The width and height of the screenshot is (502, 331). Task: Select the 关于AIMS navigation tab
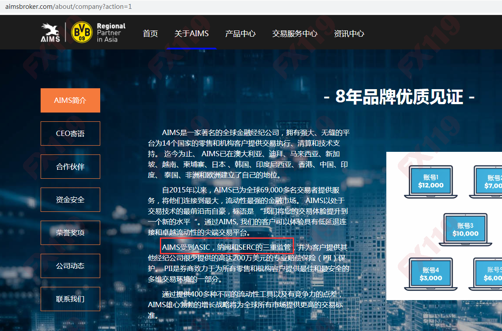coord(192,34)
